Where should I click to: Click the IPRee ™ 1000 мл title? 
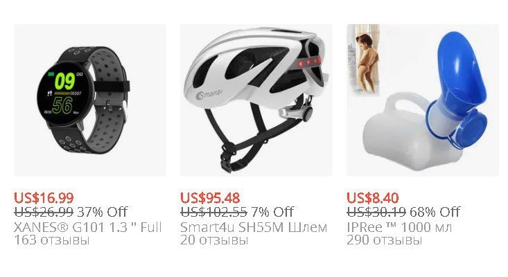click(x=399, y=228)
